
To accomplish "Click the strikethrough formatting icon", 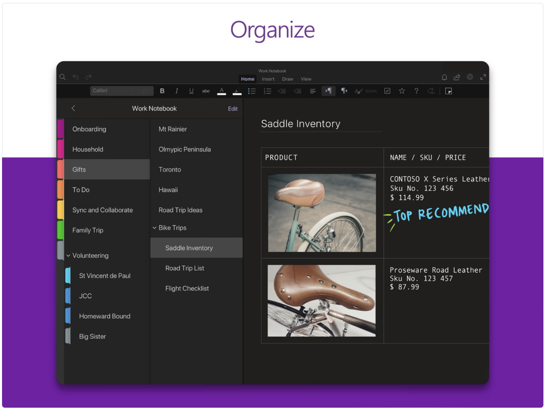I will click(206, 91).
